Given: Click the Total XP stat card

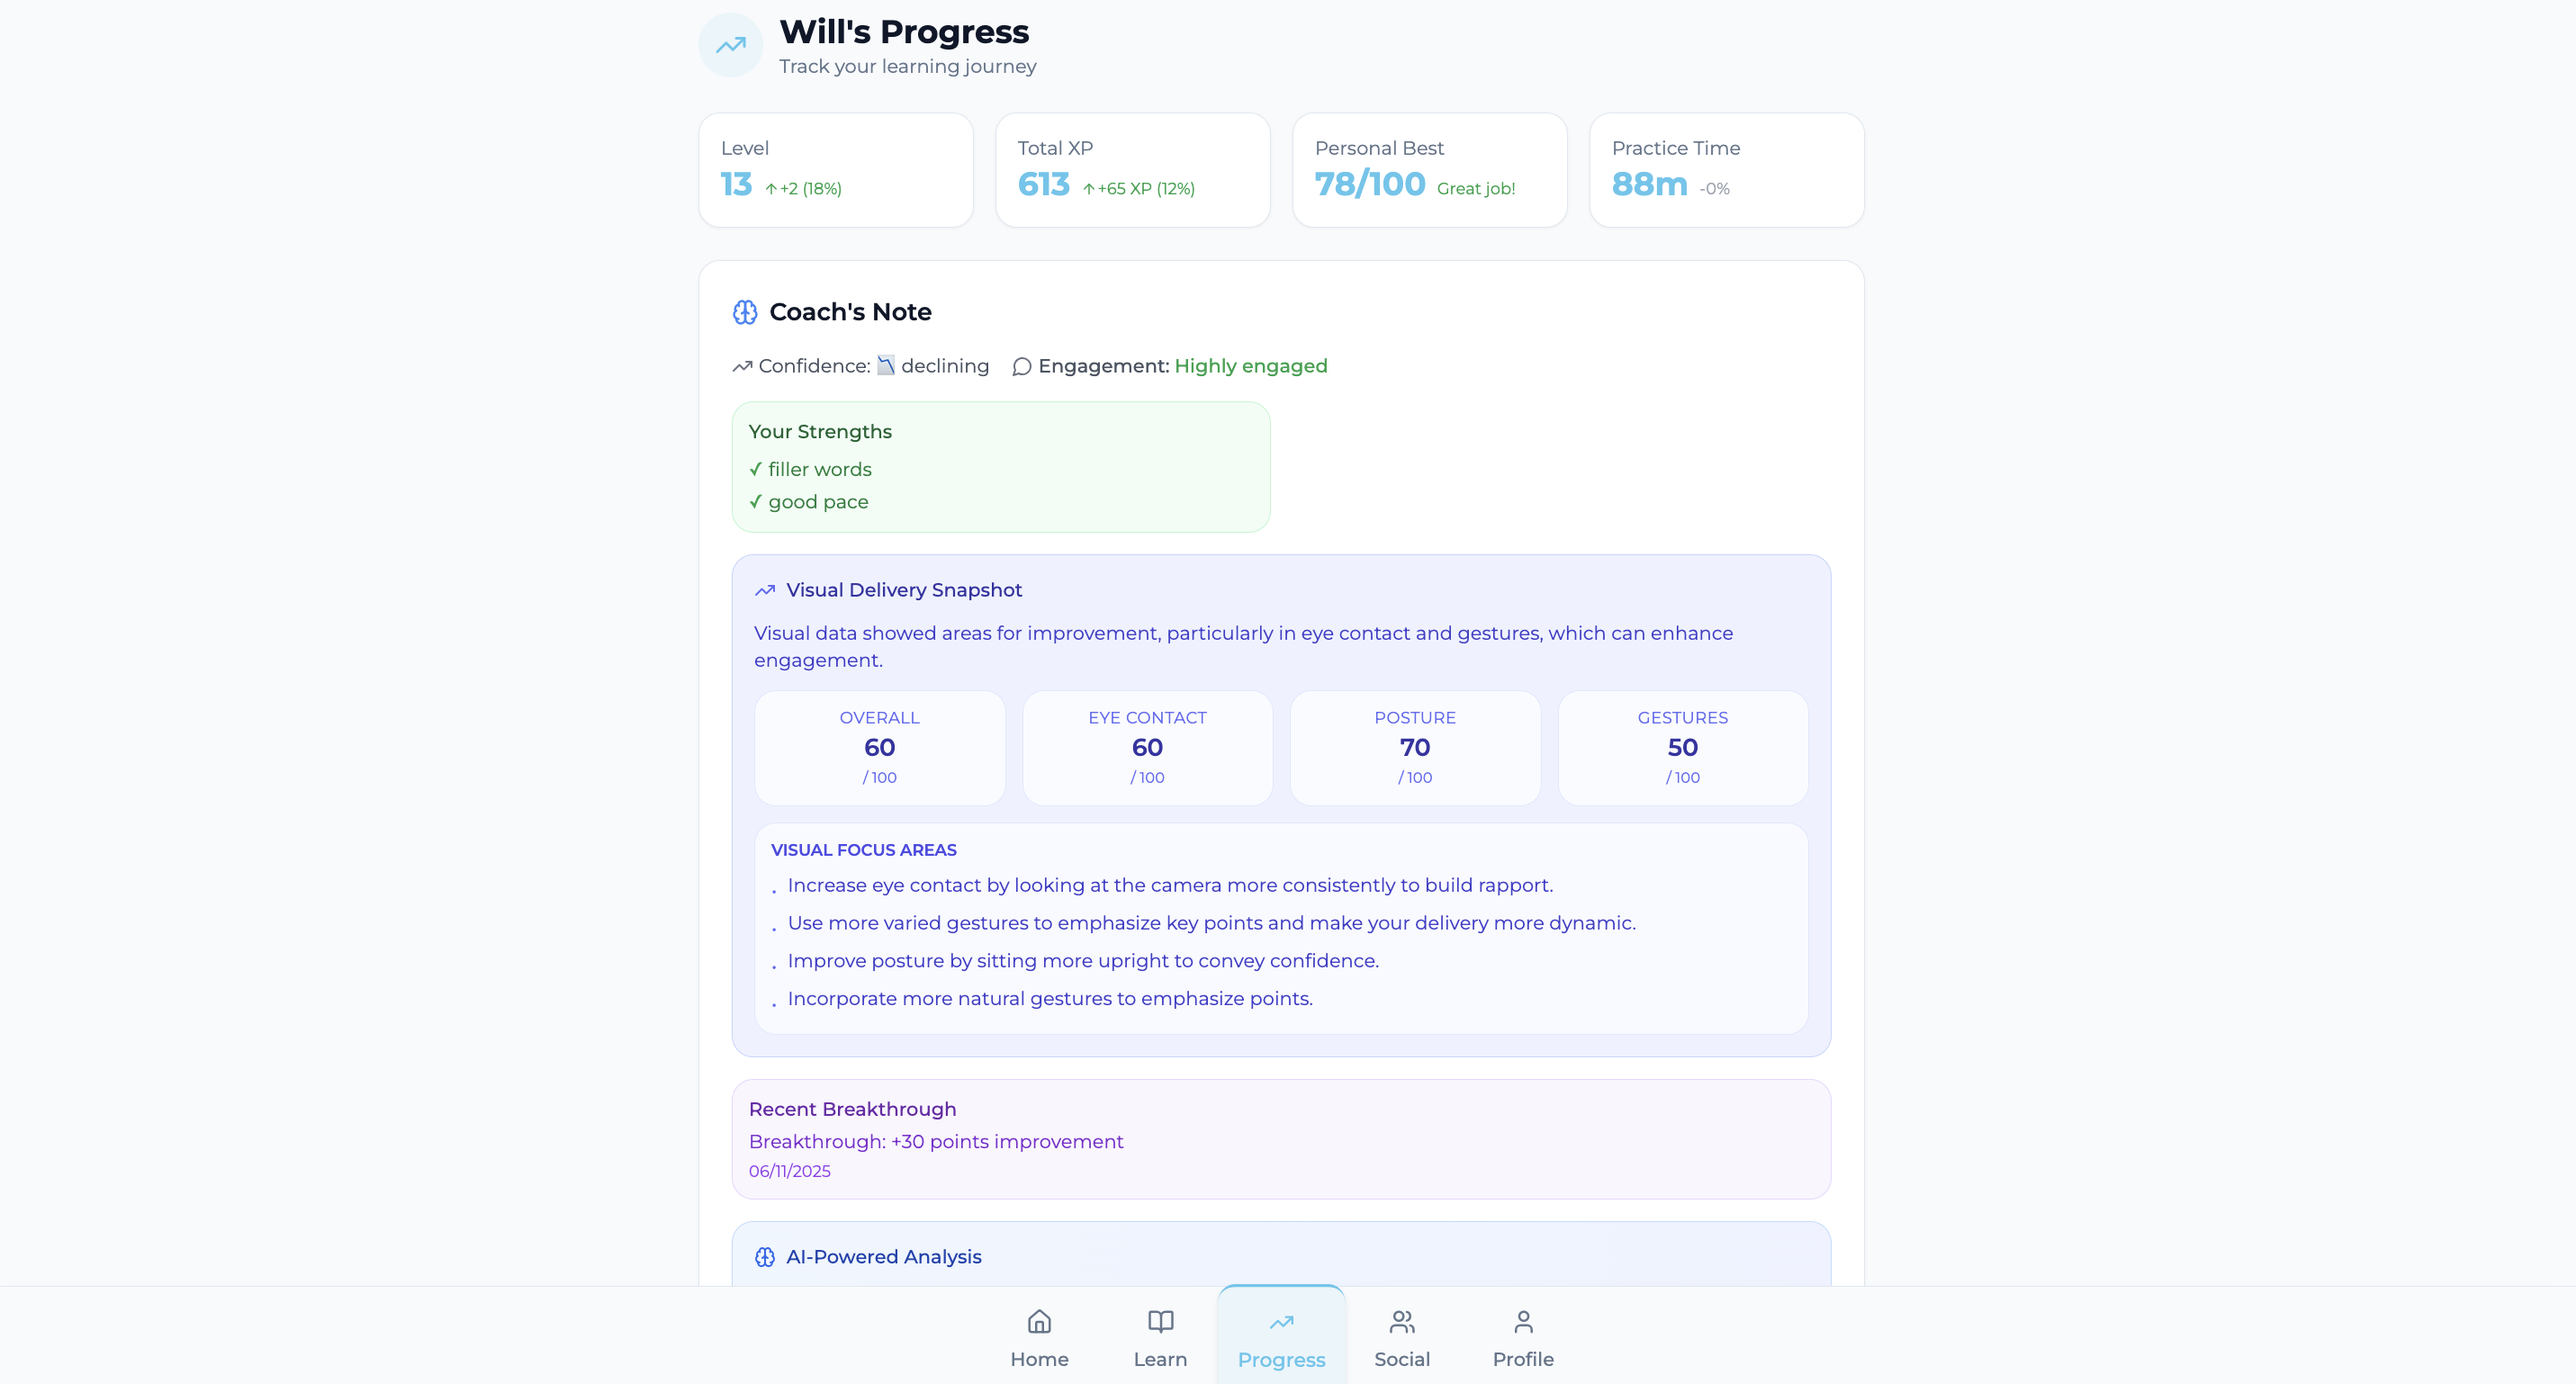Looking at the screenshot, I should [x=1133, y=170].
